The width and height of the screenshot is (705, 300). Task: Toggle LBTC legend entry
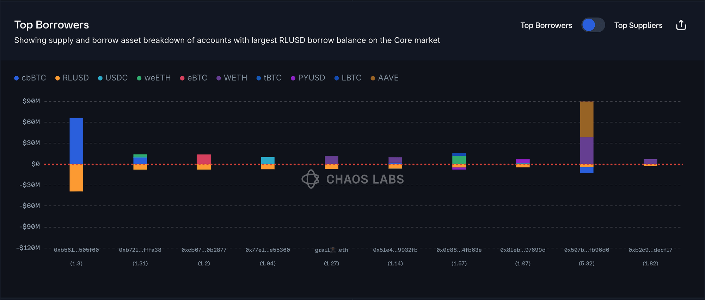click(x=348, y=78)
